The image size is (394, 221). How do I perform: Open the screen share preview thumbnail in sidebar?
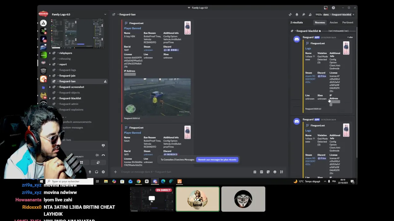[77, 34]
